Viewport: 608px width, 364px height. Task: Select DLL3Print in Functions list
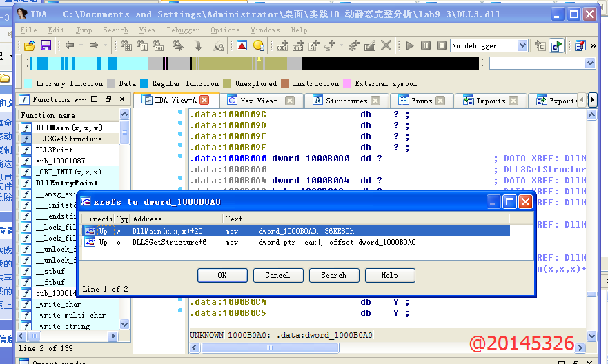(x=54, y=150)
